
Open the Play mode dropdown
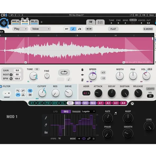[20, 29]
